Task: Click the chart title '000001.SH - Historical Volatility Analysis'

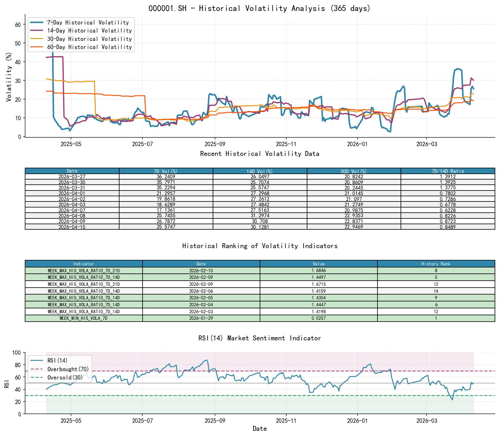Action: coord(259,8)
